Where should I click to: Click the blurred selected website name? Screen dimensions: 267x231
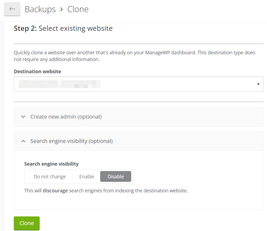pyautogui.click(x=59, y=84)
